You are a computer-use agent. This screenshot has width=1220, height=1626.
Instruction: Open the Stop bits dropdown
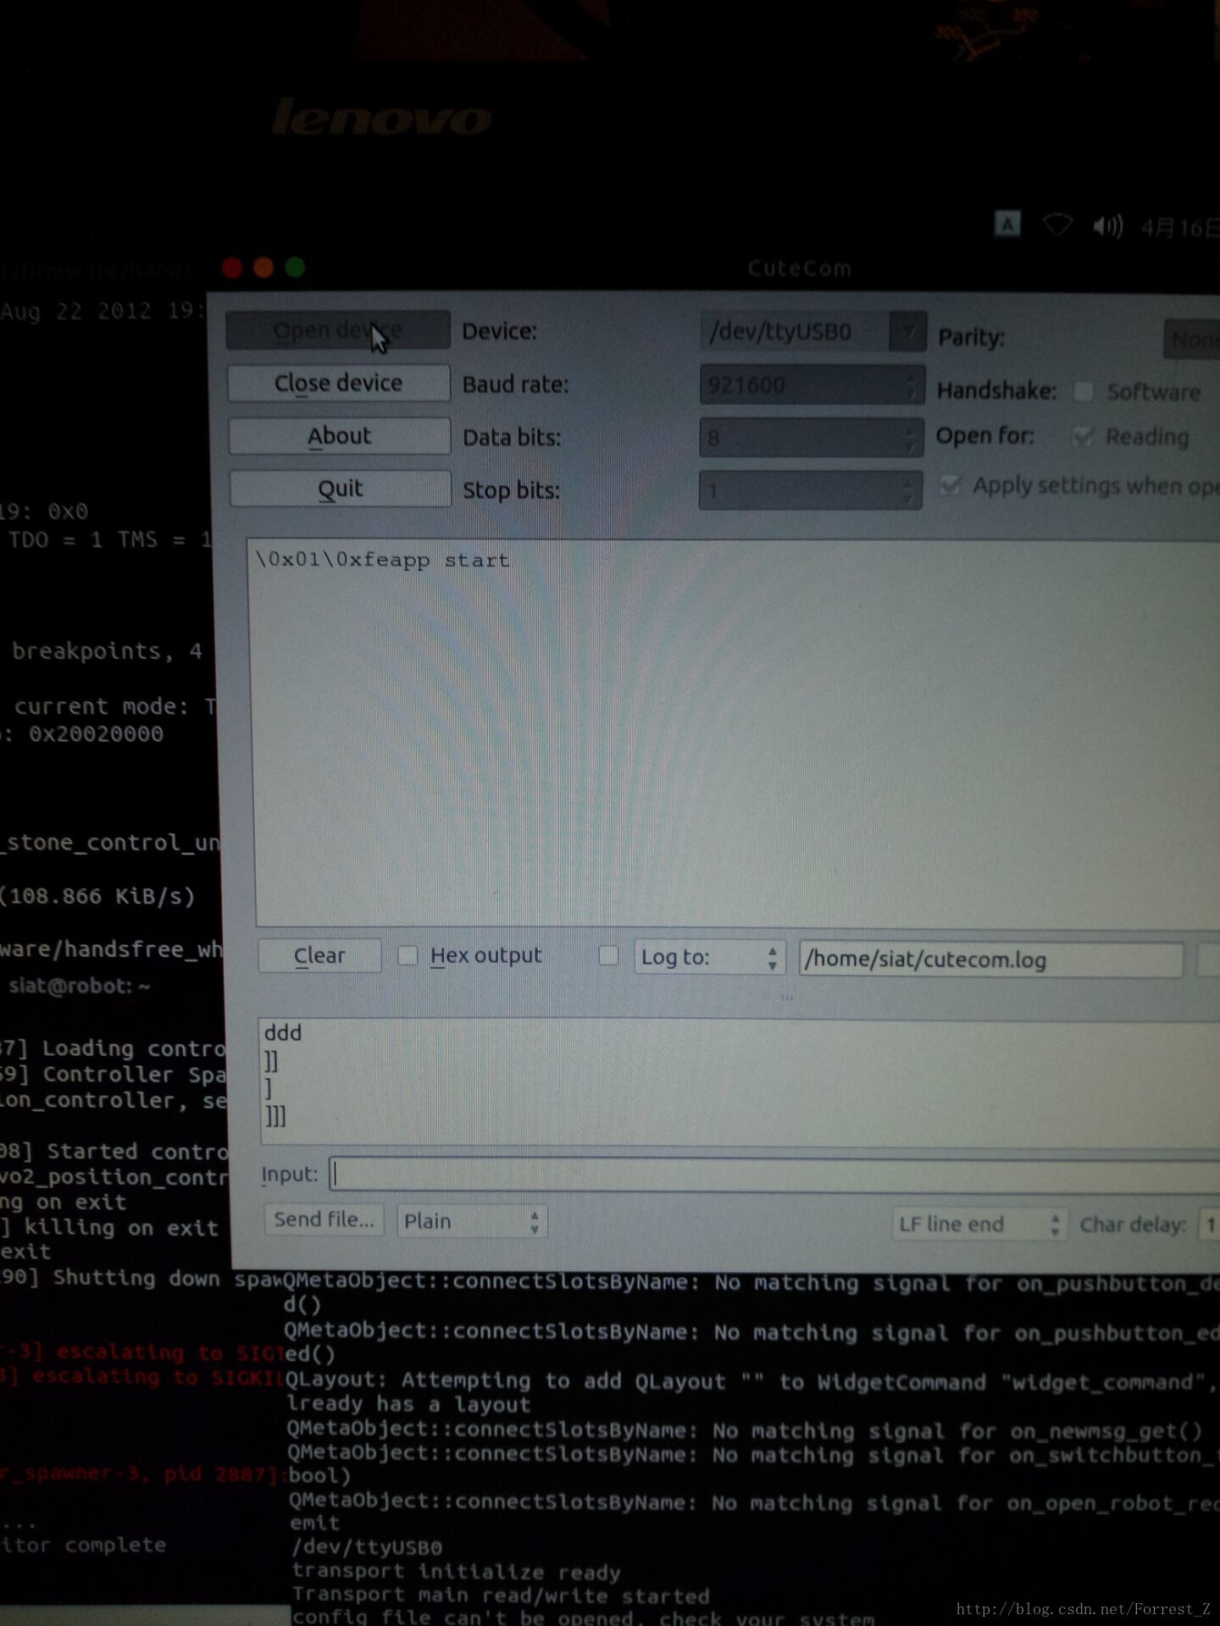[810, 490]
